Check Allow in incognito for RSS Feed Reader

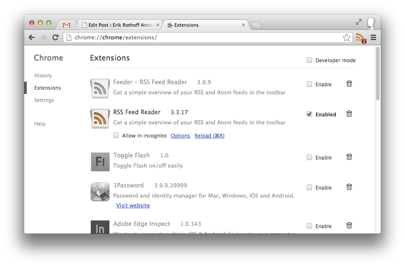(116, 135)
